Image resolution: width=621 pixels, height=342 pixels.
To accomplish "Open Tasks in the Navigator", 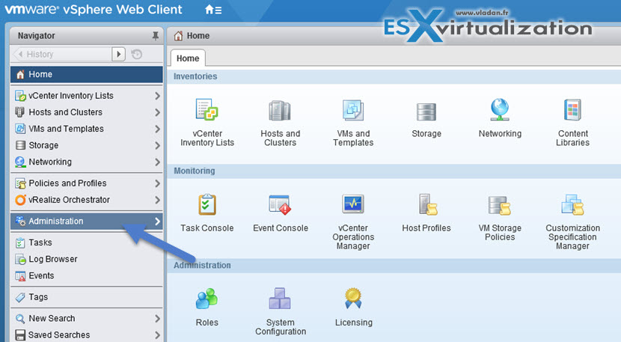I will click(x=86, y=242).
